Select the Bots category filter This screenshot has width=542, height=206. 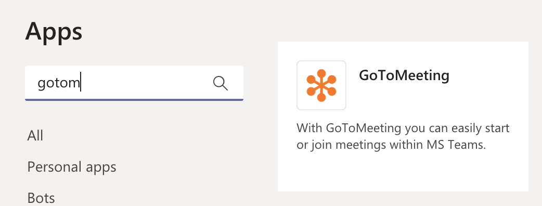pos(41,198)
